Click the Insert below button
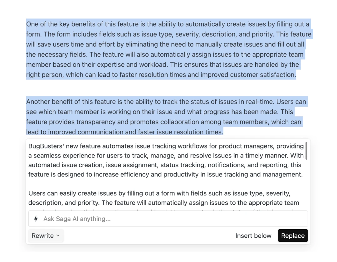Viewport: 337px width, 262px height. 253,236
